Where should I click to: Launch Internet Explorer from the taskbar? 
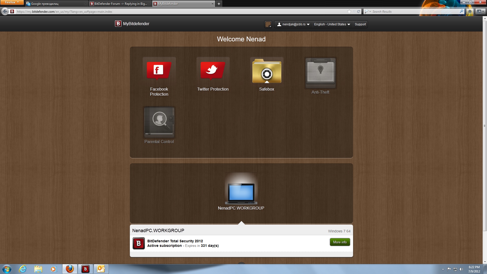pyautogui.click(x=23, y=269)
